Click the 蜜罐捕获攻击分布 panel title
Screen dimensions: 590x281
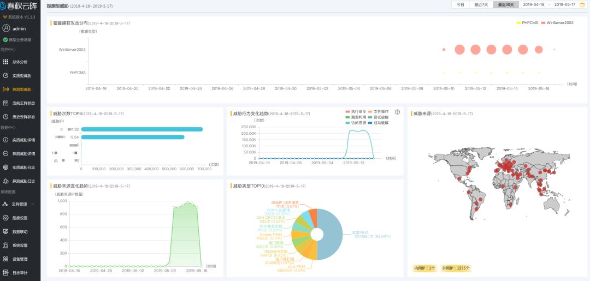(70, 23)
